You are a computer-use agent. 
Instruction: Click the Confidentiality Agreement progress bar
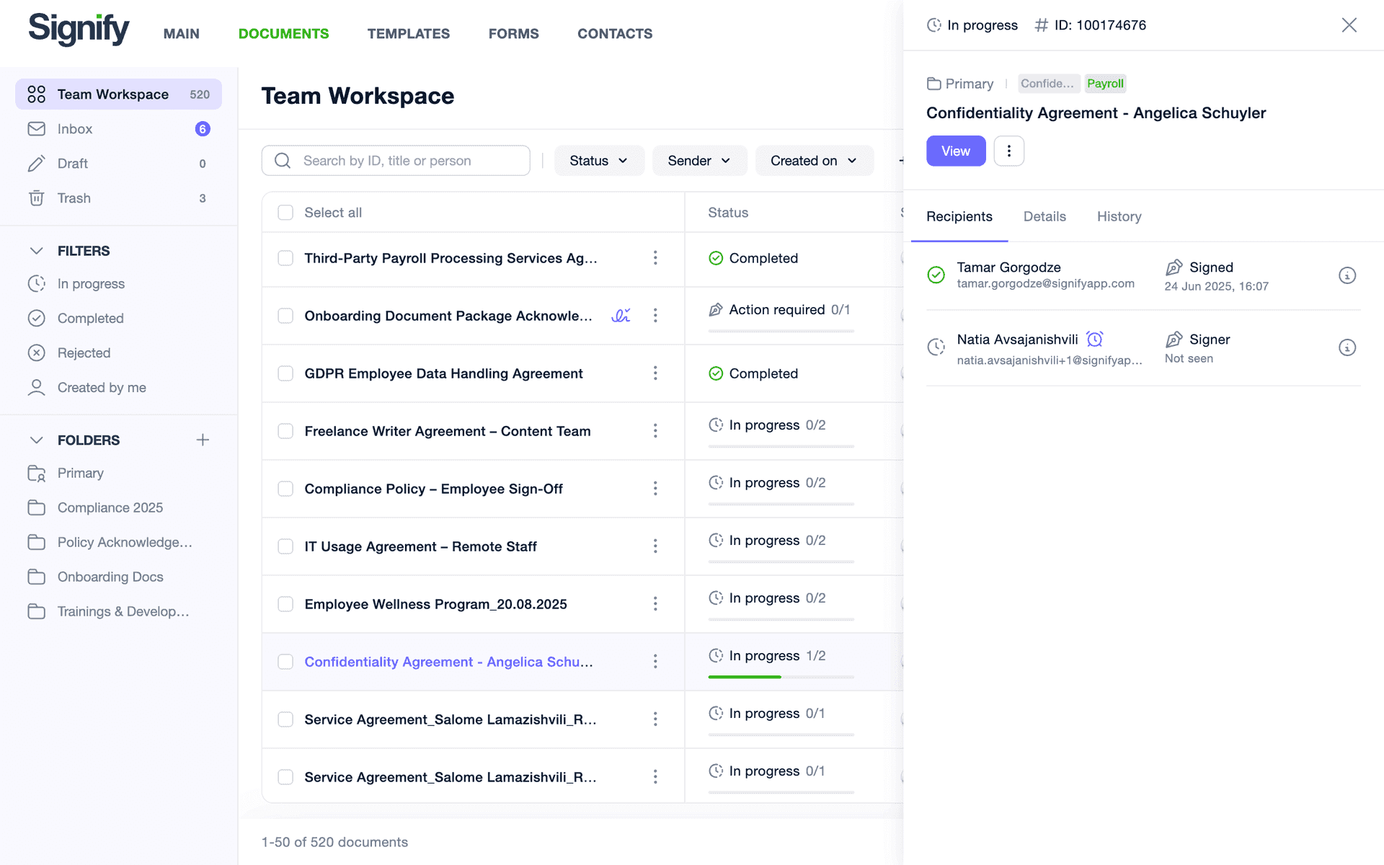(x=781, y=677)
